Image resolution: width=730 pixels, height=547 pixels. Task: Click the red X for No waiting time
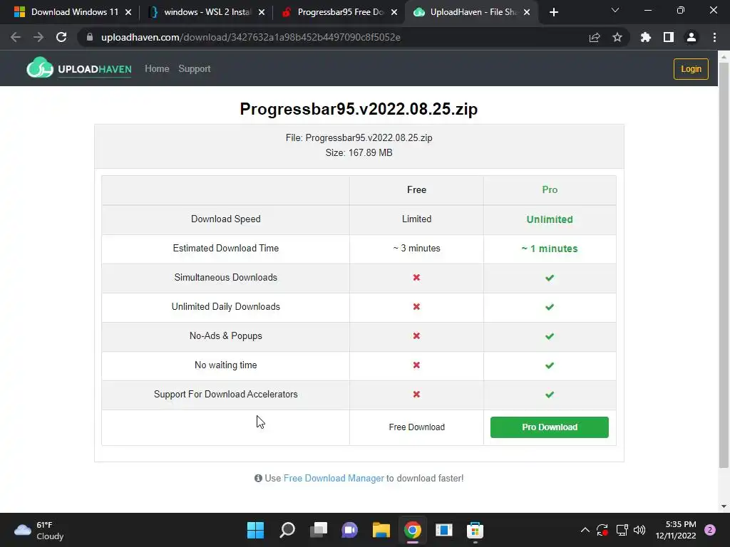pos(416,365)
